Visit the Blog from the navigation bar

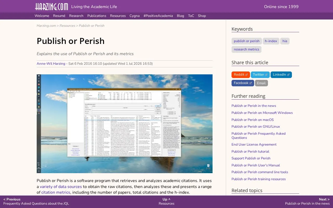click(x=181, y=16)
